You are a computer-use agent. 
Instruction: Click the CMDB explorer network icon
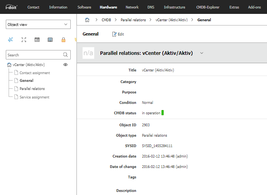(10, 40)
